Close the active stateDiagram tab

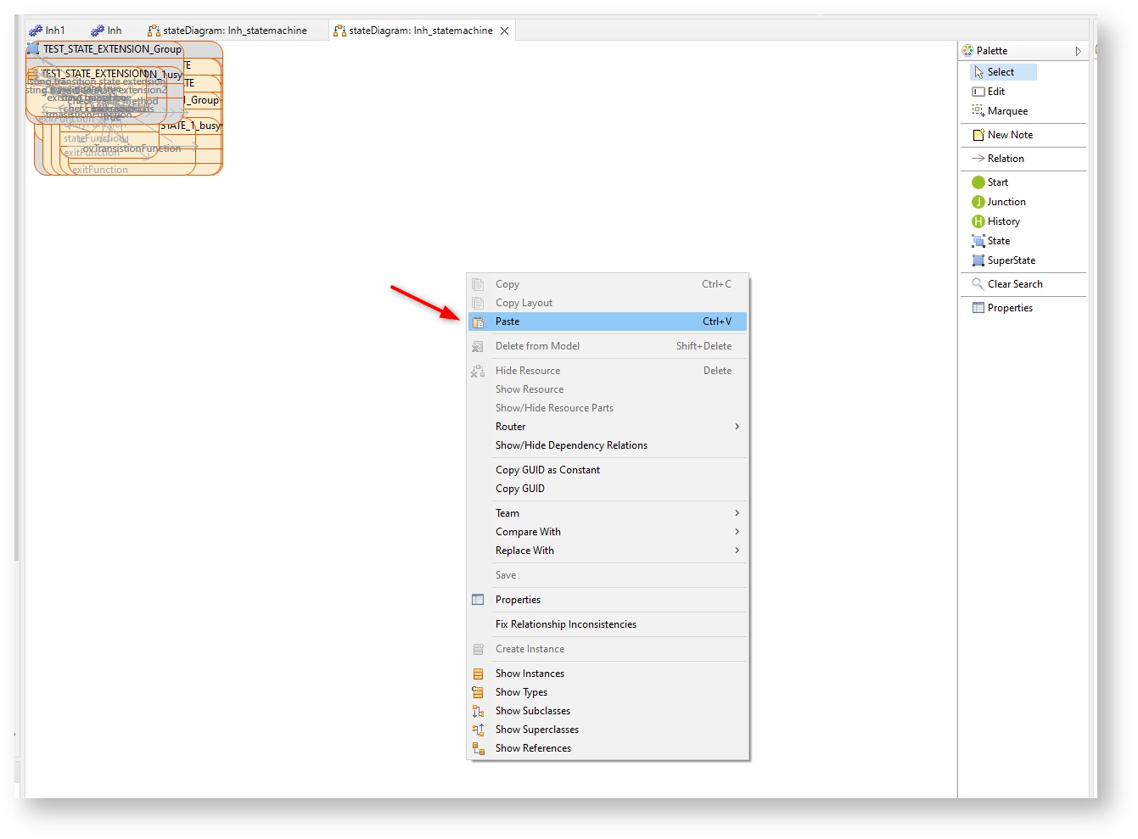(504, 31)
